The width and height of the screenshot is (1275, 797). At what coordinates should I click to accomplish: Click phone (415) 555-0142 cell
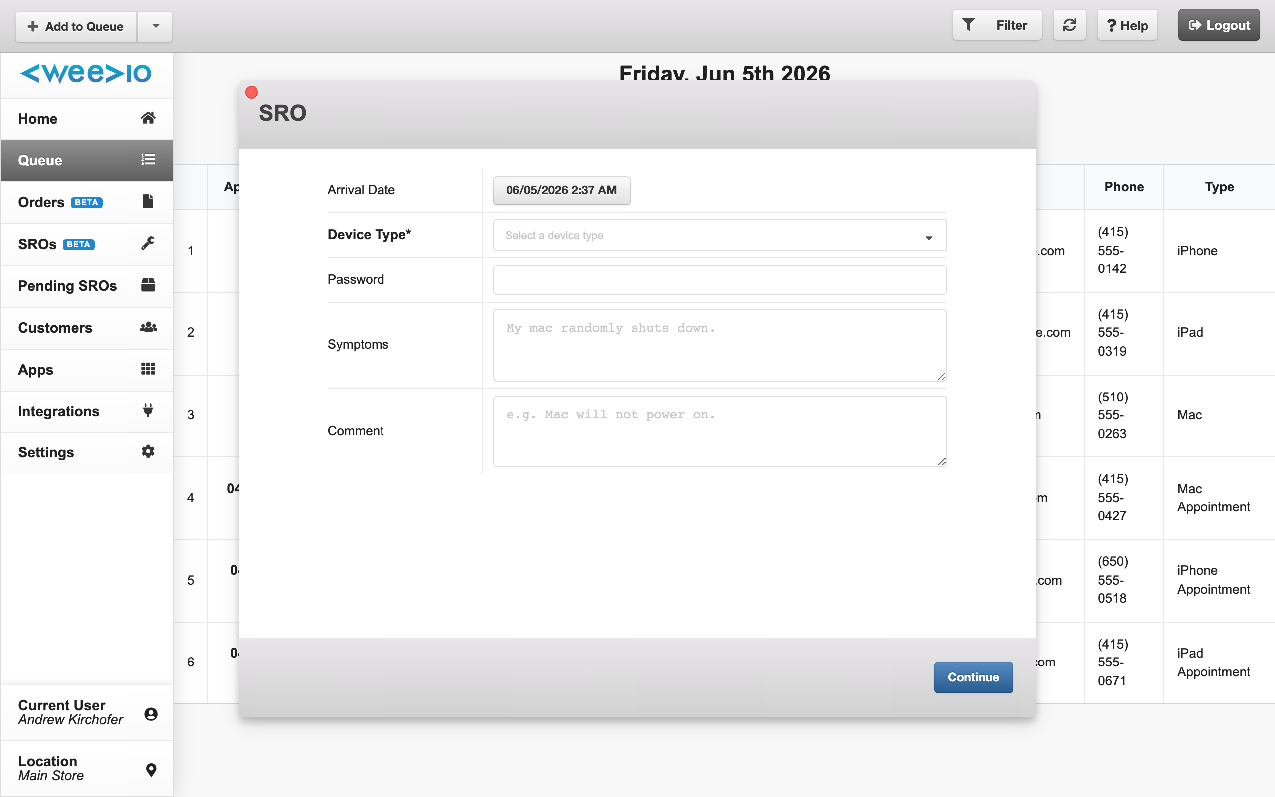pyautogui.click(x=1124, y=251)
